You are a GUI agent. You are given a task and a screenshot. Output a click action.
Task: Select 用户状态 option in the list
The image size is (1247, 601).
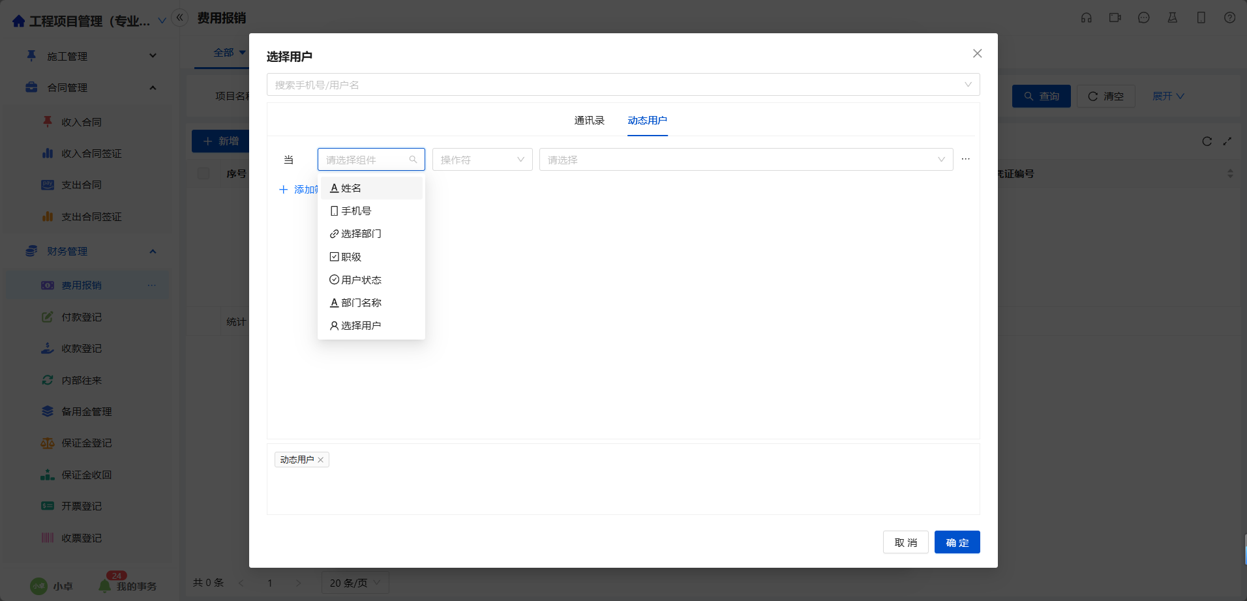[361, 280]
